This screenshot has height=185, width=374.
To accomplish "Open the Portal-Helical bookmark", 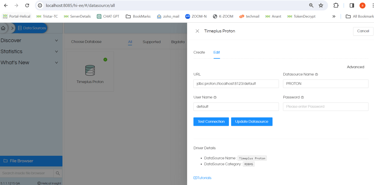I will [x=17, y=16].
